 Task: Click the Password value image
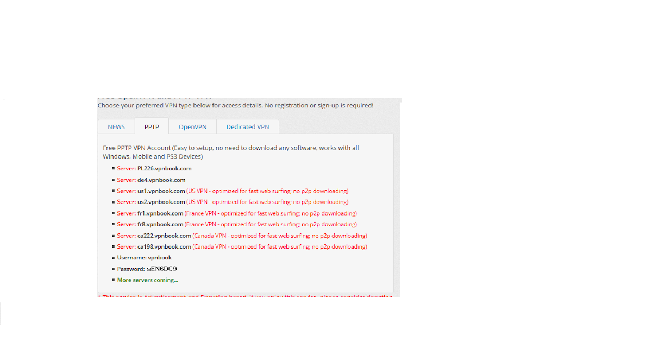point(162,269)
